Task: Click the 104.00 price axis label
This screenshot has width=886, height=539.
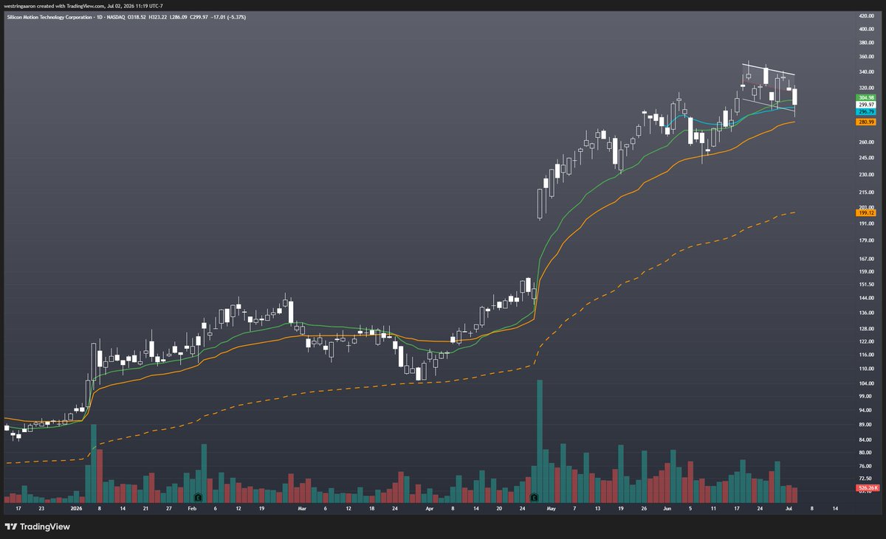Action: (x=866, y=384)
